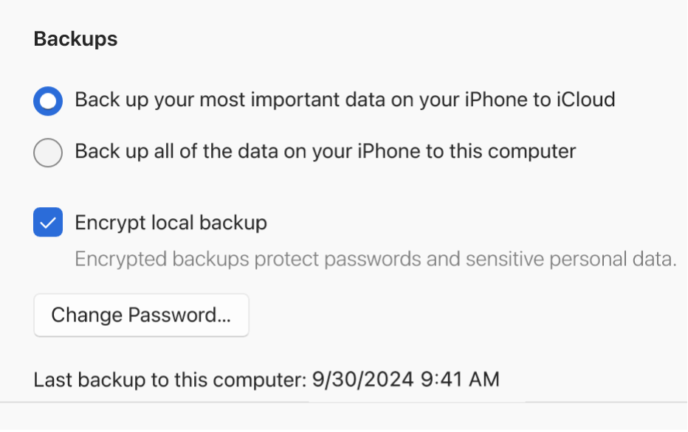Select the iCloud backup radio button
Viewport: 688px width, 432px height.
48,101
